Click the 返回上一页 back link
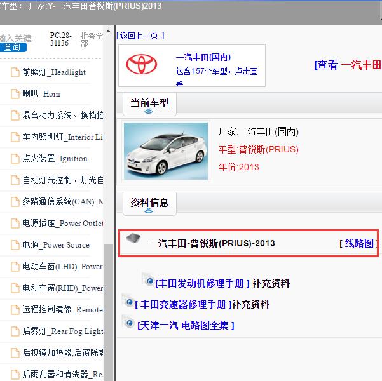 coord(140,36)
